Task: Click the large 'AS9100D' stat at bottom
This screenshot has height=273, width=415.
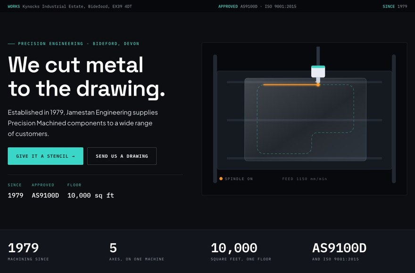Action: tap(339, 248)
